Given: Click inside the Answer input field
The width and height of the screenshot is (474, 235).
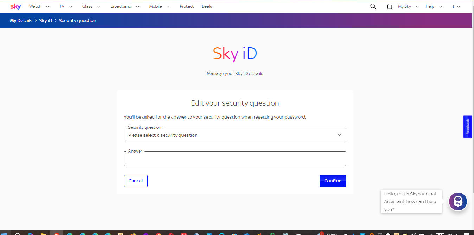Looking at the screenshot, I should click(x=235, y=159).
